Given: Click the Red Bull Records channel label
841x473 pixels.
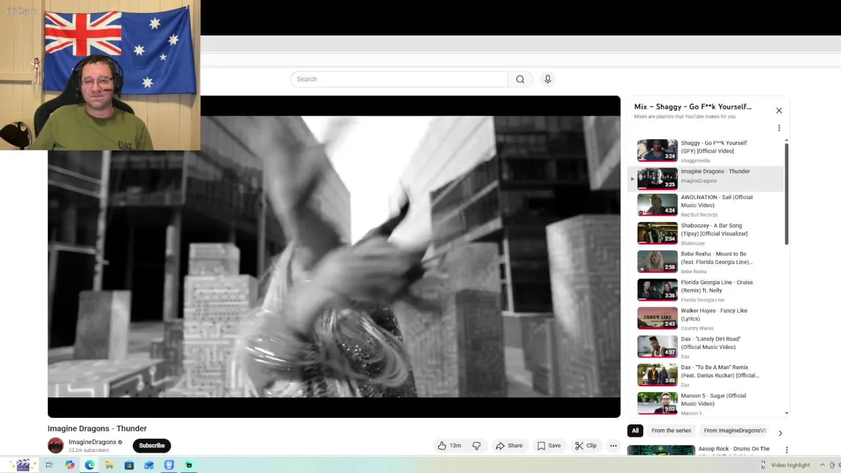Looking at the screenshot, I should [x=699, y=215].
